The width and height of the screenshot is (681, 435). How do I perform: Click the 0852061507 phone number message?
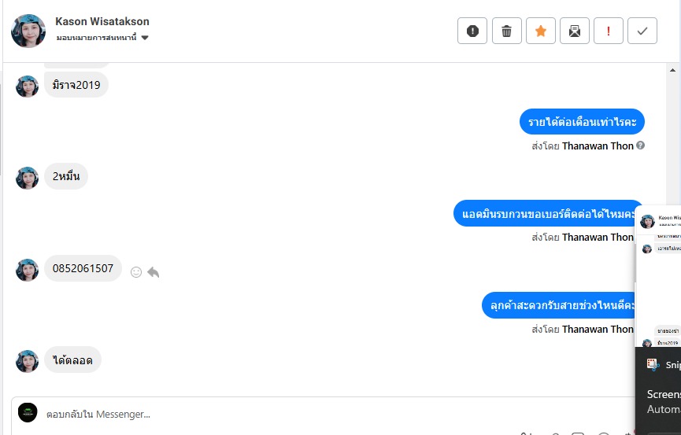[83, 268]
